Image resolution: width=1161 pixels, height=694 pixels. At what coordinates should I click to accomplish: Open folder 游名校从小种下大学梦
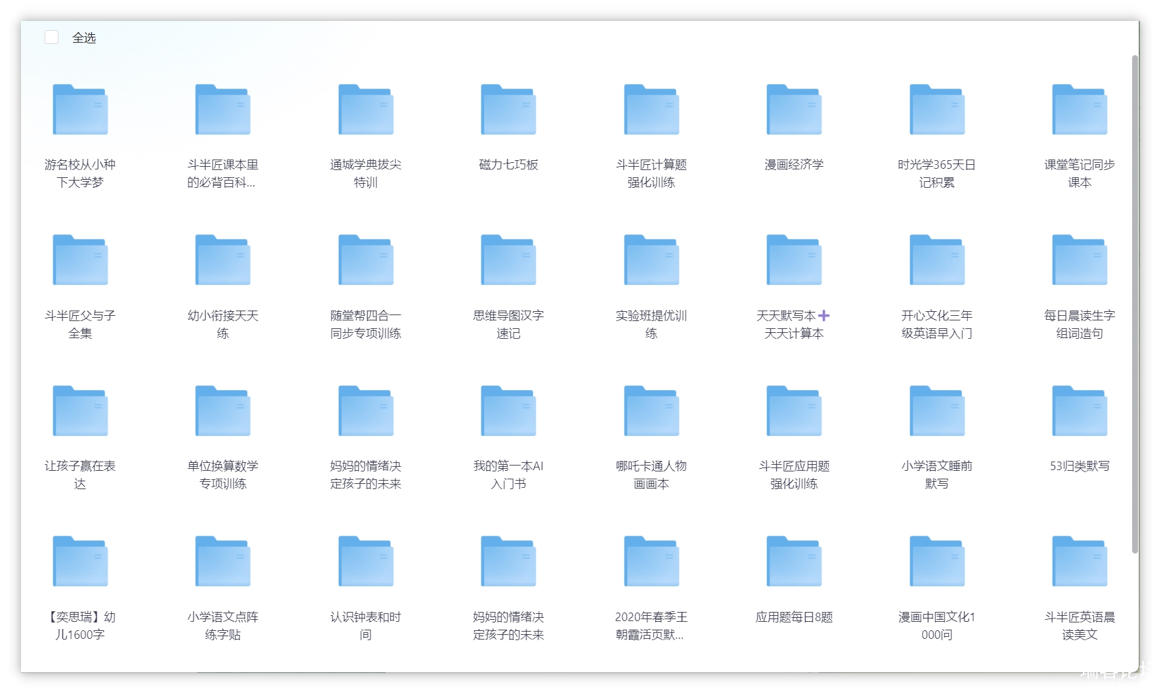tap(80, 110)
